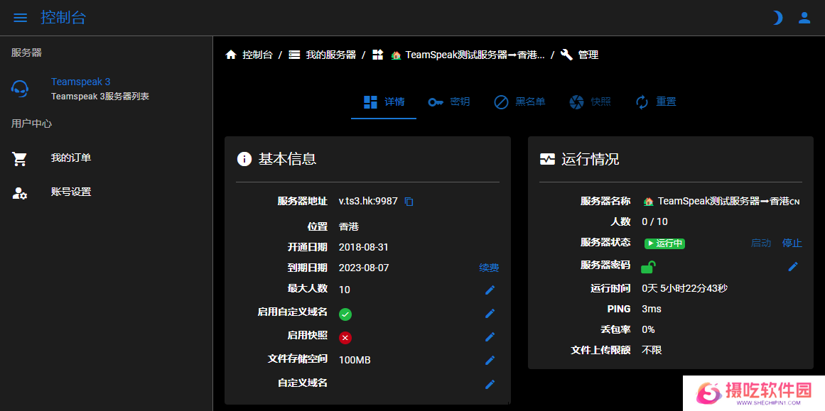825x411 pixels.
Task: Open TeamSpeak测试服务器 breadcrumb link
Action: coord(475,55)
